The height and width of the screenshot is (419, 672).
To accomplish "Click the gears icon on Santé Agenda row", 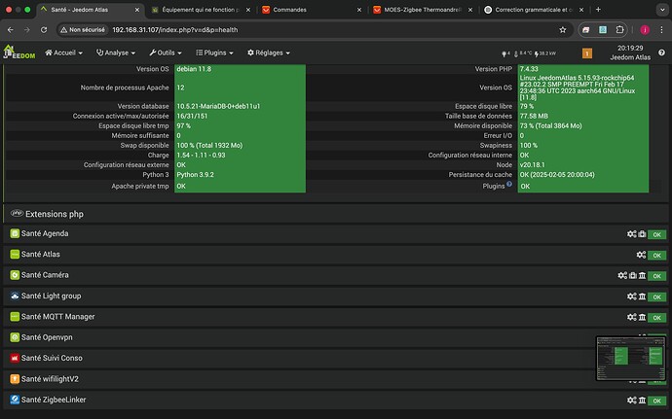I will point(632,234).
